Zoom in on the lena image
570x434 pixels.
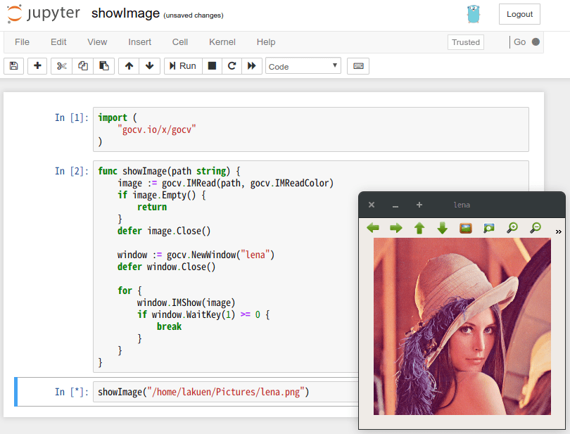point(512,228)
